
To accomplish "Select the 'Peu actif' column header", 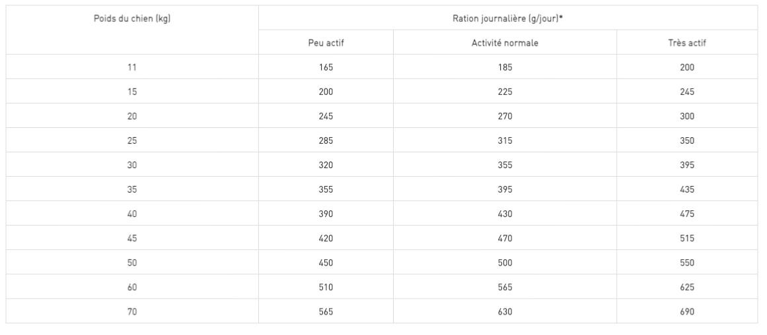I will [x=326, y=43].
